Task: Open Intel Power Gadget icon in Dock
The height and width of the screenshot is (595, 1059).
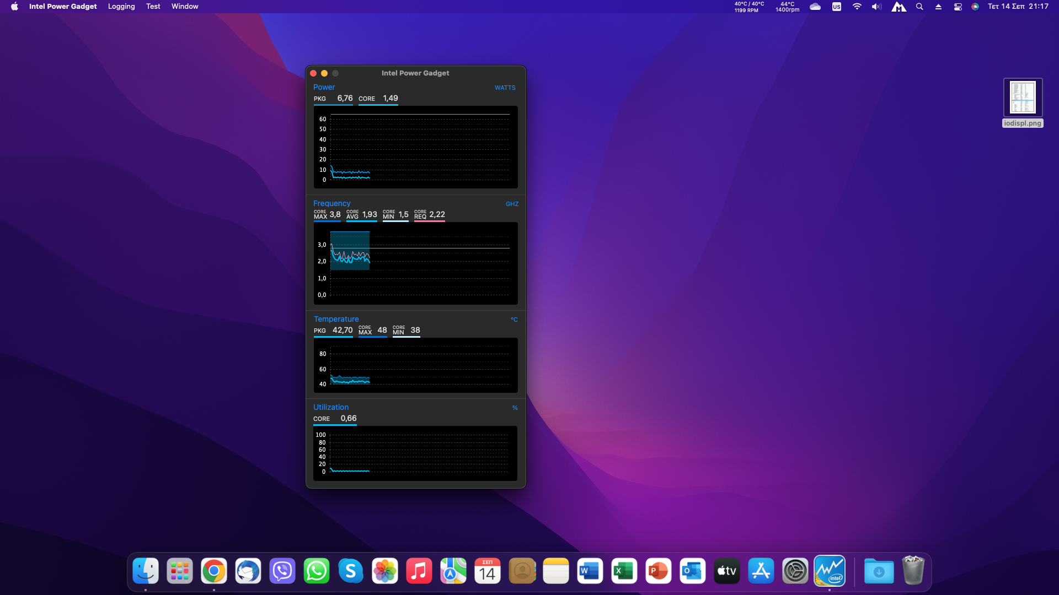Action: click(830, 571)
